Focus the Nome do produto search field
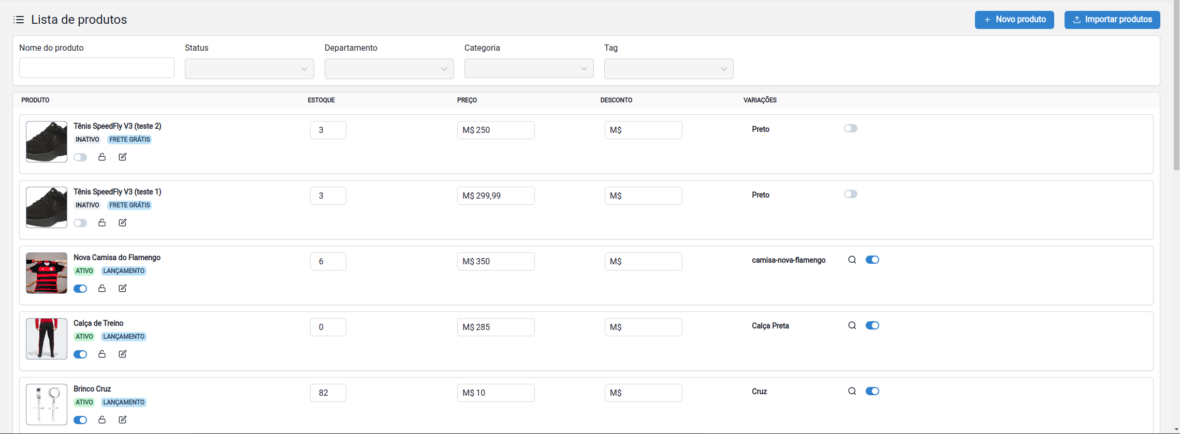Viewport: 1180px width, 434px height. (97, 68)
